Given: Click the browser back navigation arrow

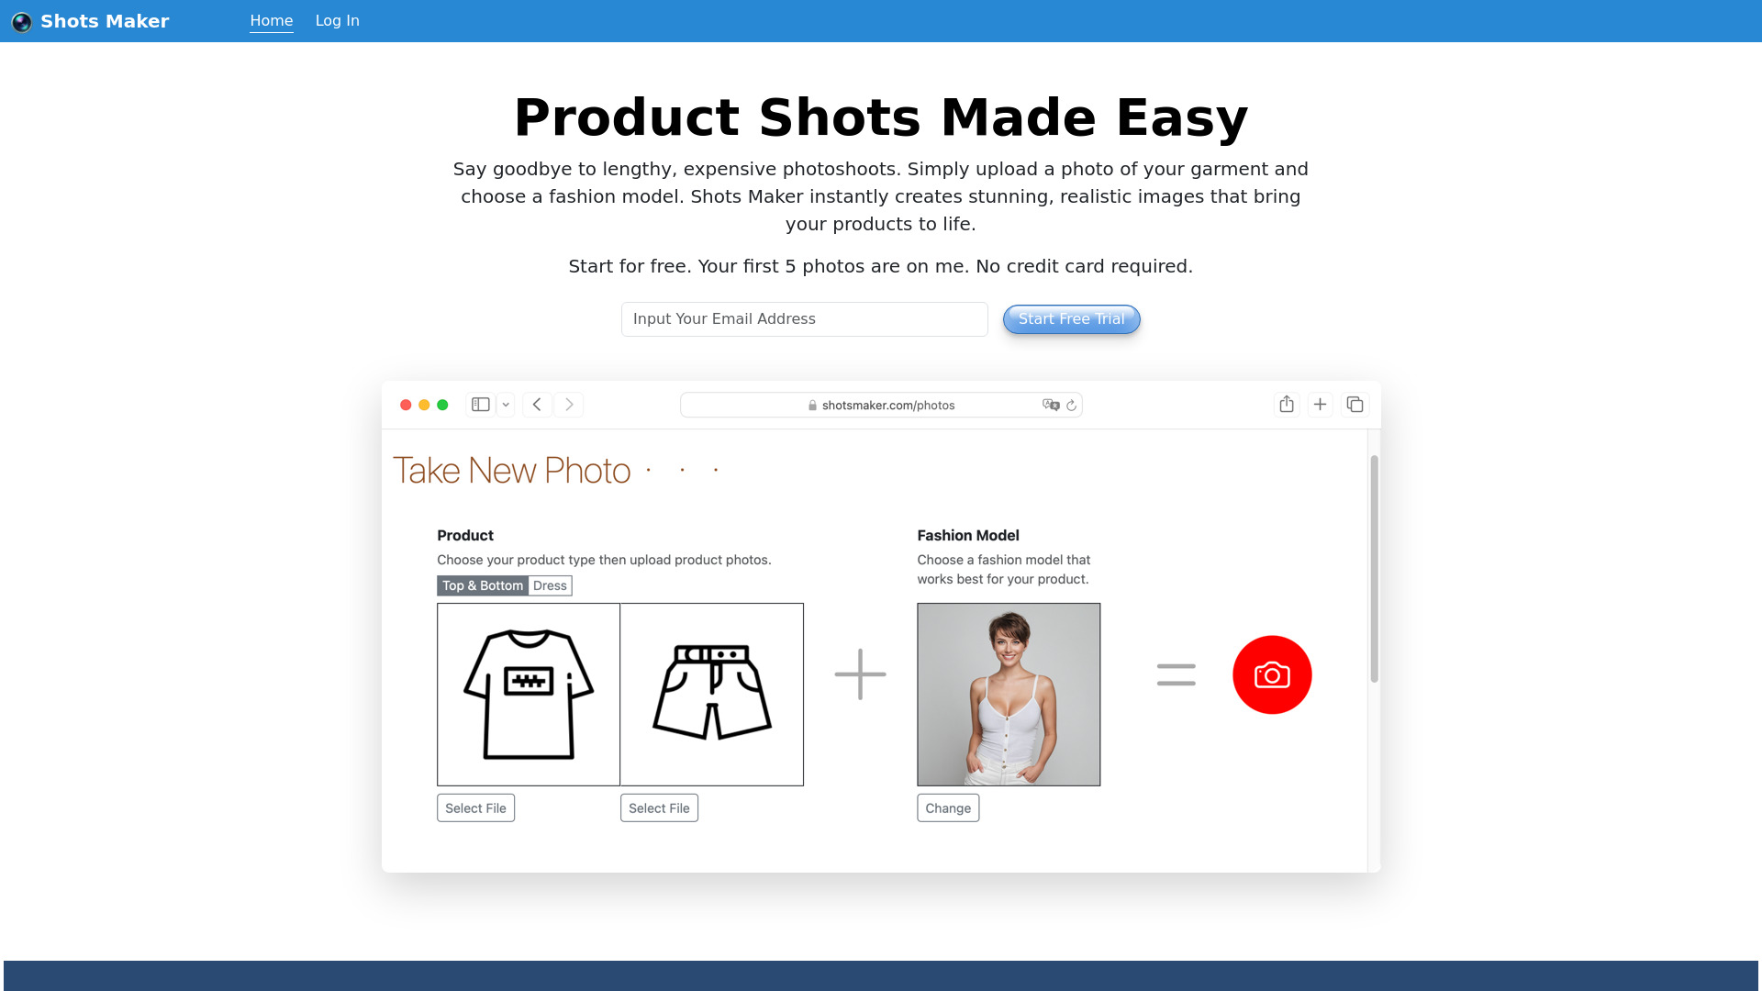Looking at the screenshot, I should point(537,403).
